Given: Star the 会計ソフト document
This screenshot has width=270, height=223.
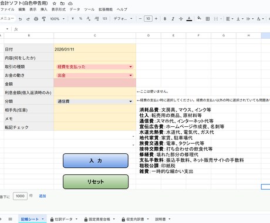Looking at the screenshot, I should (x=55, y=4).
